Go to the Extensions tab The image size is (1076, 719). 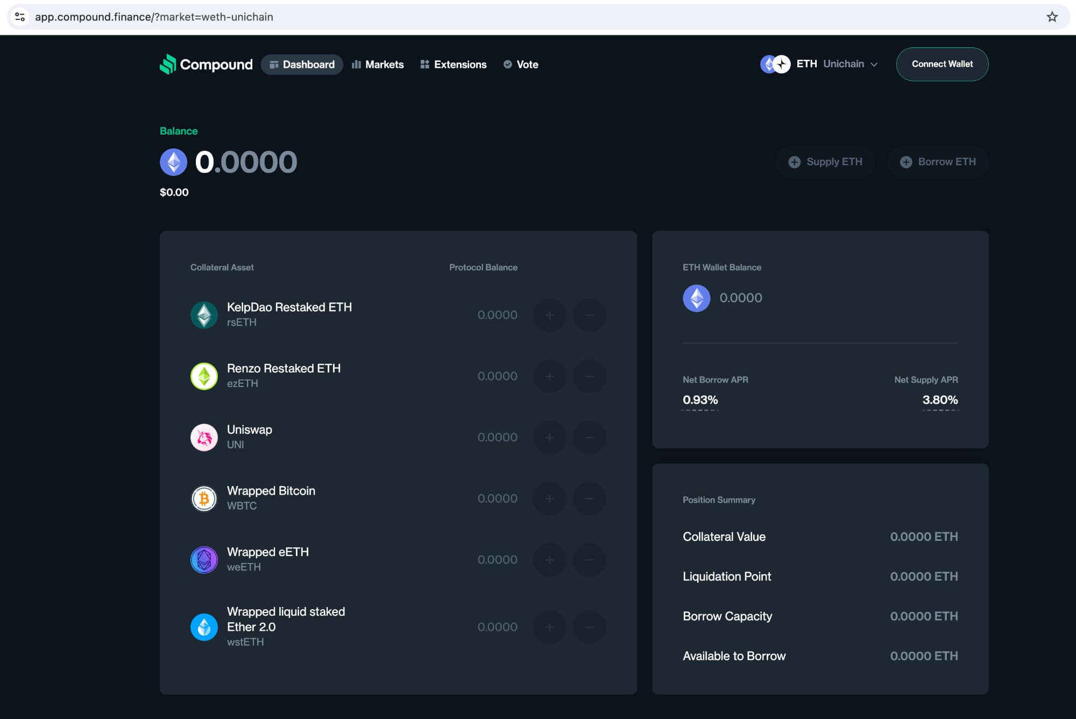[x=453, y=65]
